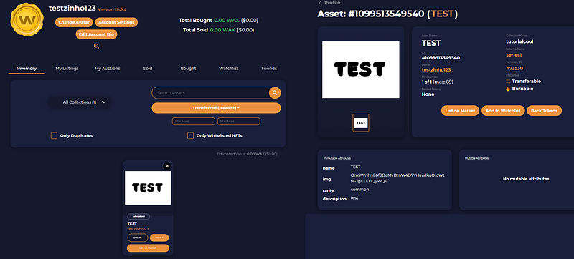Go to the Sold tab
Image resolution: width=574 pixels, height=259 pixels.
coord(148,69)
